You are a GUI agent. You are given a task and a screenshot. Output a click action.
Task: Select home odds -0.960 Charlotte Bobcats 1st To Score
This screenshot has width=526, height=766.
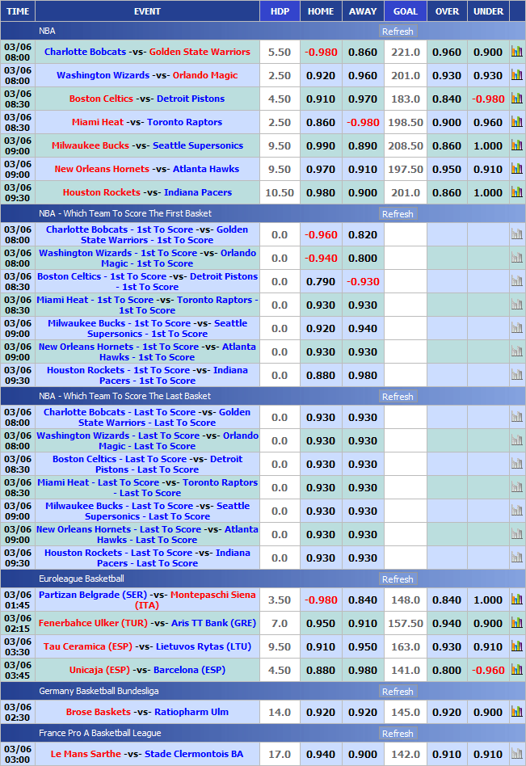[x=321, y=235]
